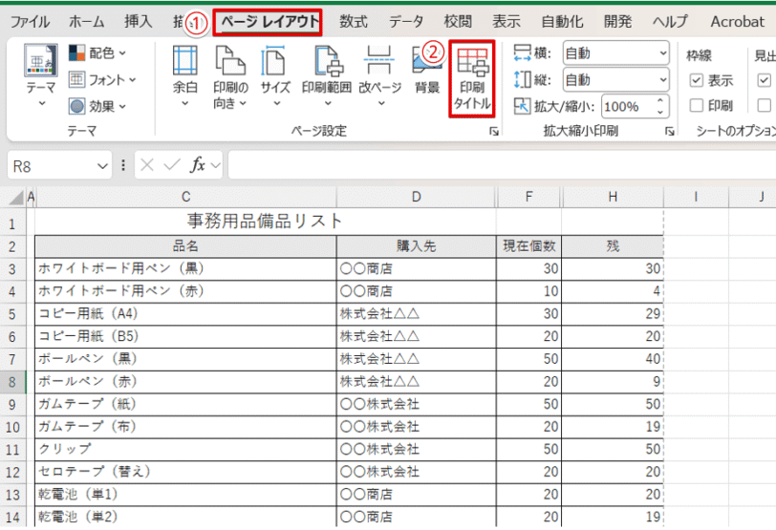776x530 pixels.
Task: Switch to the 数式 tab
Action: click(354, 22)
